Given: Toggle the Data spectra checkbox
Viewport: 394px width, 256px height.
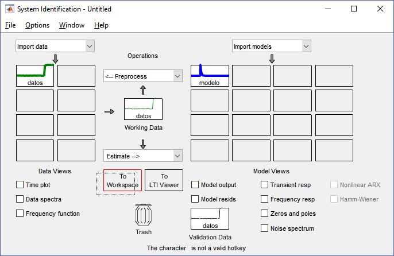Looking at the screenshot, I should (x=21, y=199).
